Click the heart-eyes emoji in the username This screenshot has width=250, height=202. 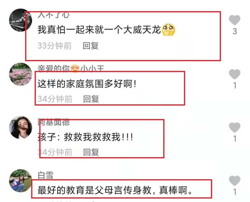pyautogui.click(x=75, y=69)
